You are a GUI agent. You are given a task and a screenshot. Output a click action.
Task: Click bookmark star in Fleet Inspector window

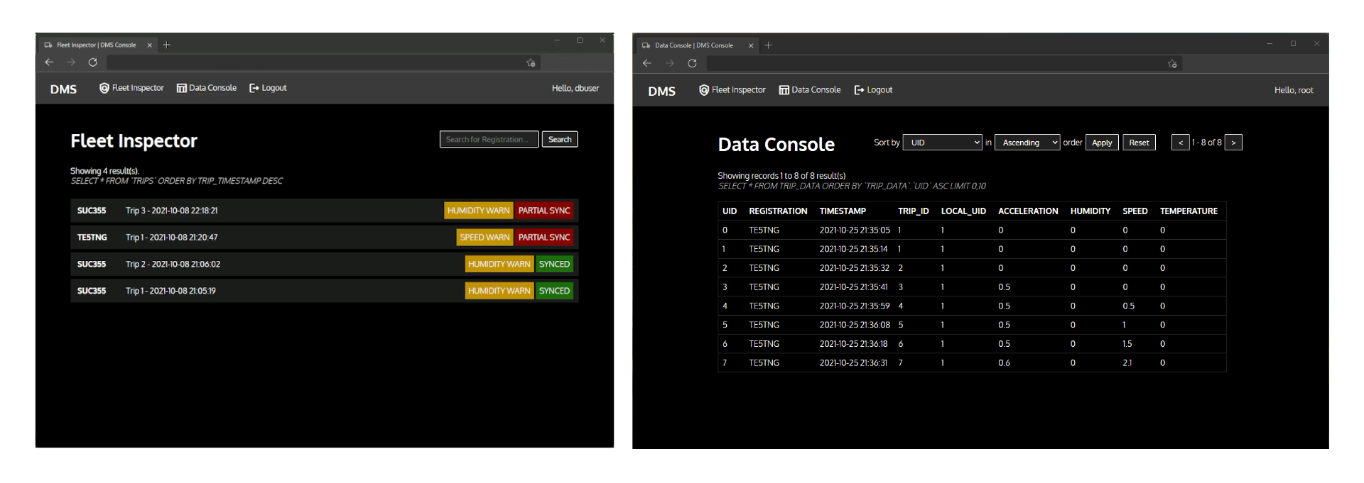(531, 63)
